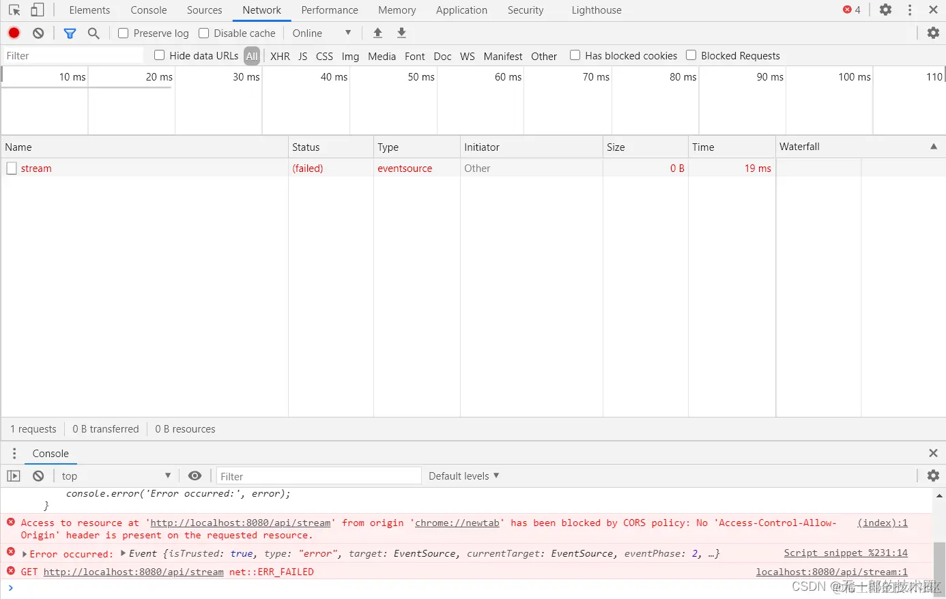Open network search magnifier
Screen dimensions: 946x599
[x=94, y=33]
